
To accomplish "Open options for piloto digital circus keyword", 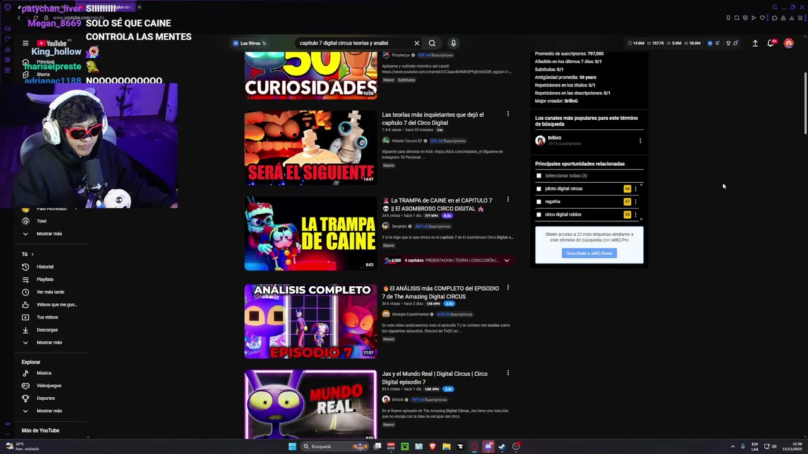I will [x=636, y=189].
